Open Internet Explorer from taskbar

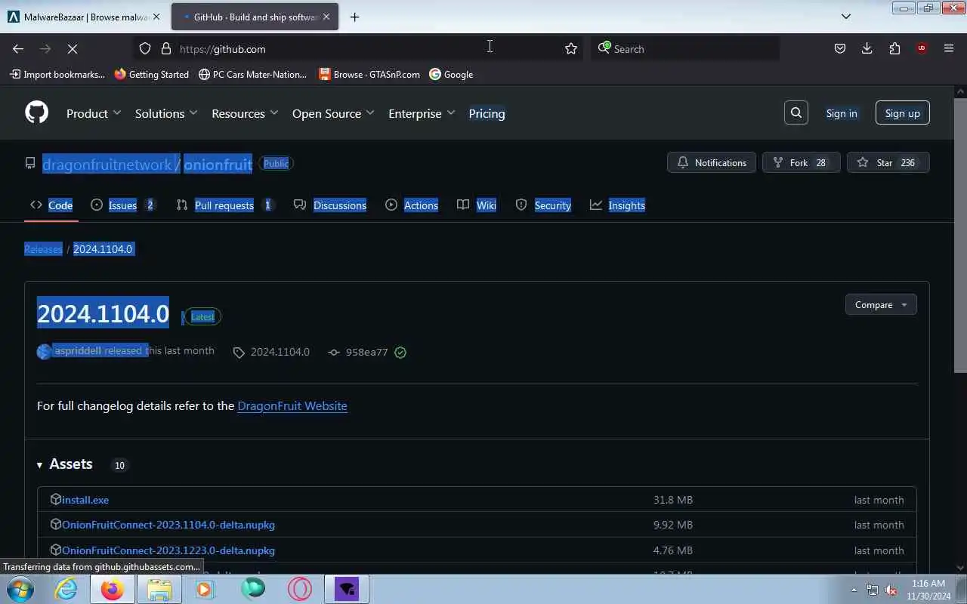(66, 589)
